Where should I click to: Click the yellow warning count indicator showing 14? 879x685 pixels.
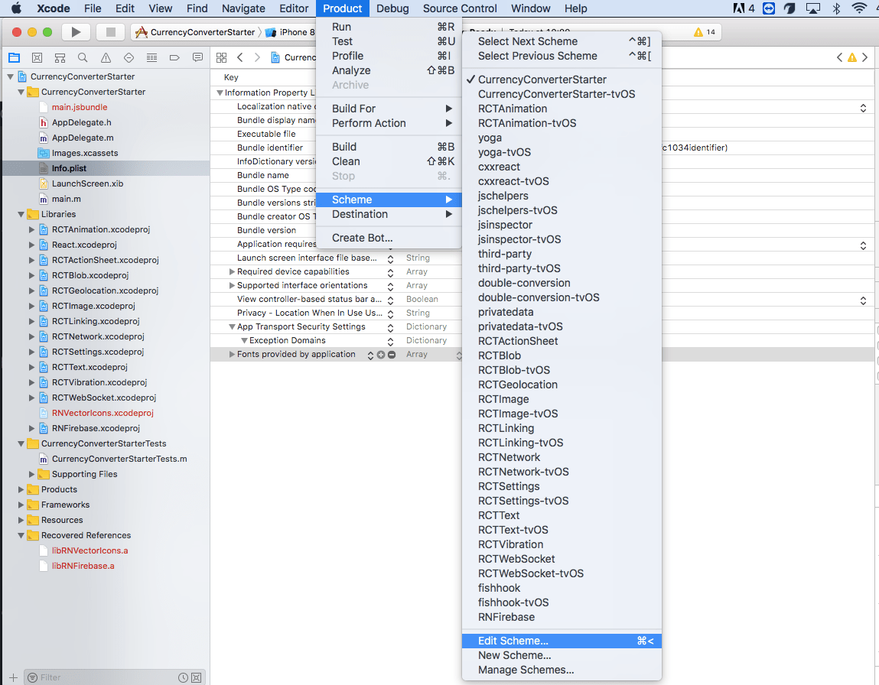(x=705, y=32)
